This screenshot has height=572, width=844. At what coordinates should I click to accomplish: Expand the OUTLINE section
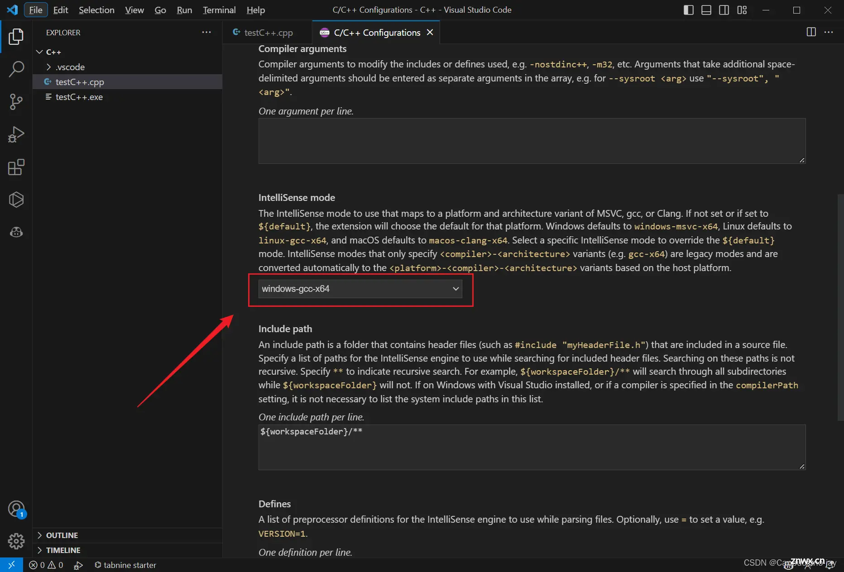coord(127,535)
